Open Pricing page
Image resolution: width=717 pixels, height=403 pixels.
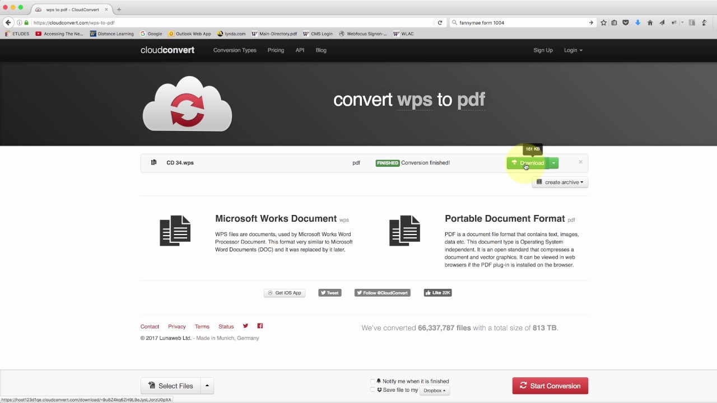(276, 50)
